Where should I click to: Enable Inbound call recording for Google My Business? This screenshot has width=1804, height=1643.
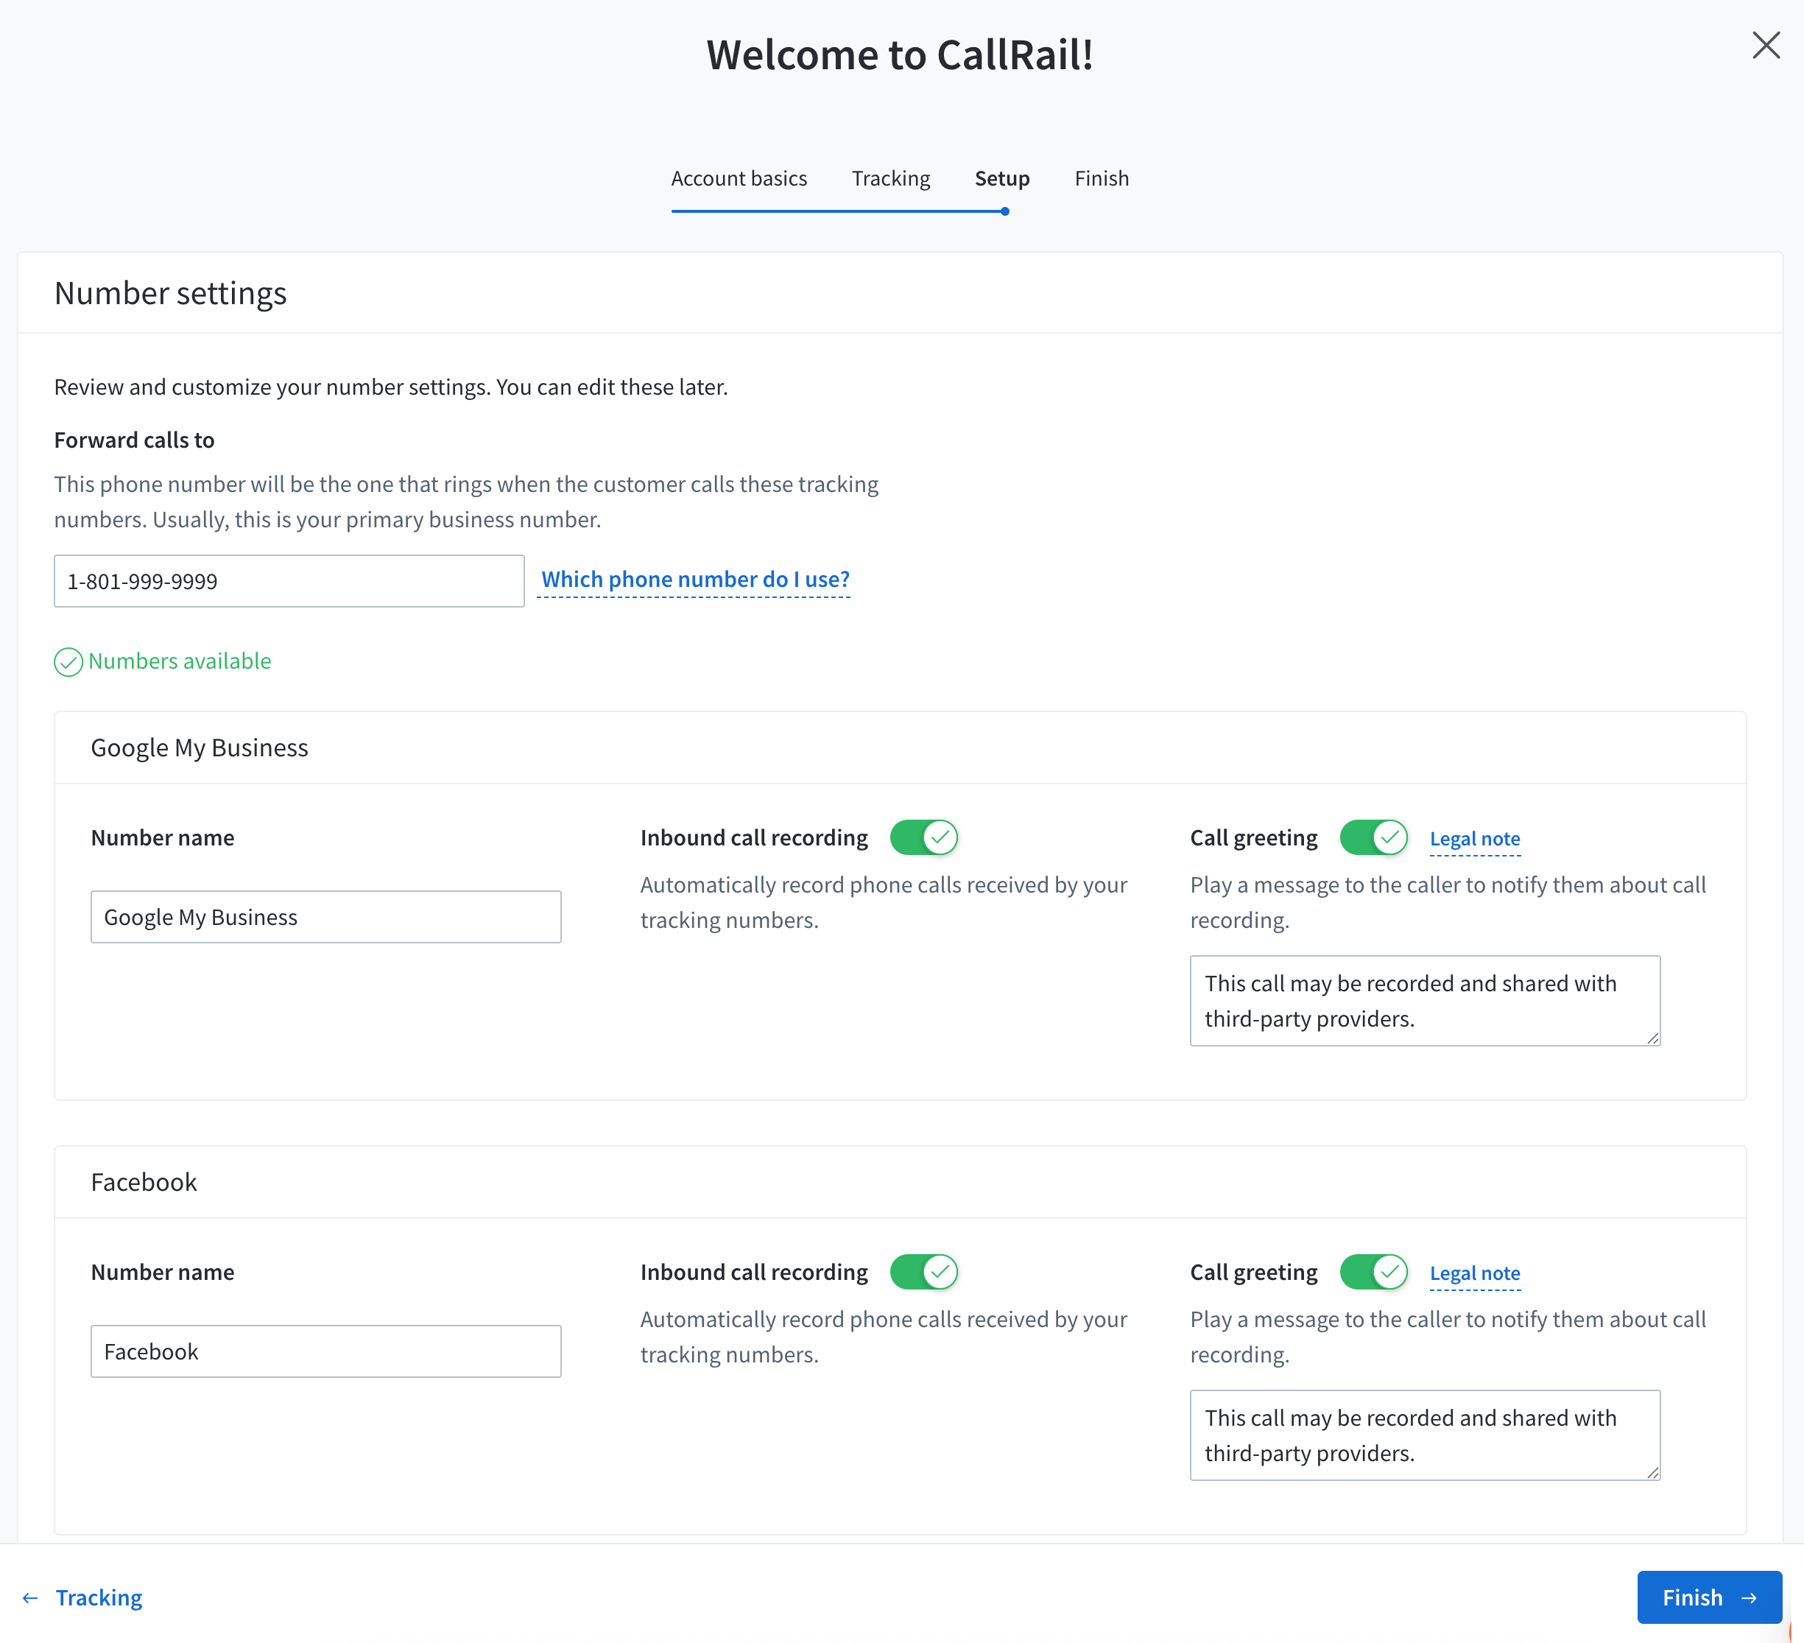(x=923, y=837)
